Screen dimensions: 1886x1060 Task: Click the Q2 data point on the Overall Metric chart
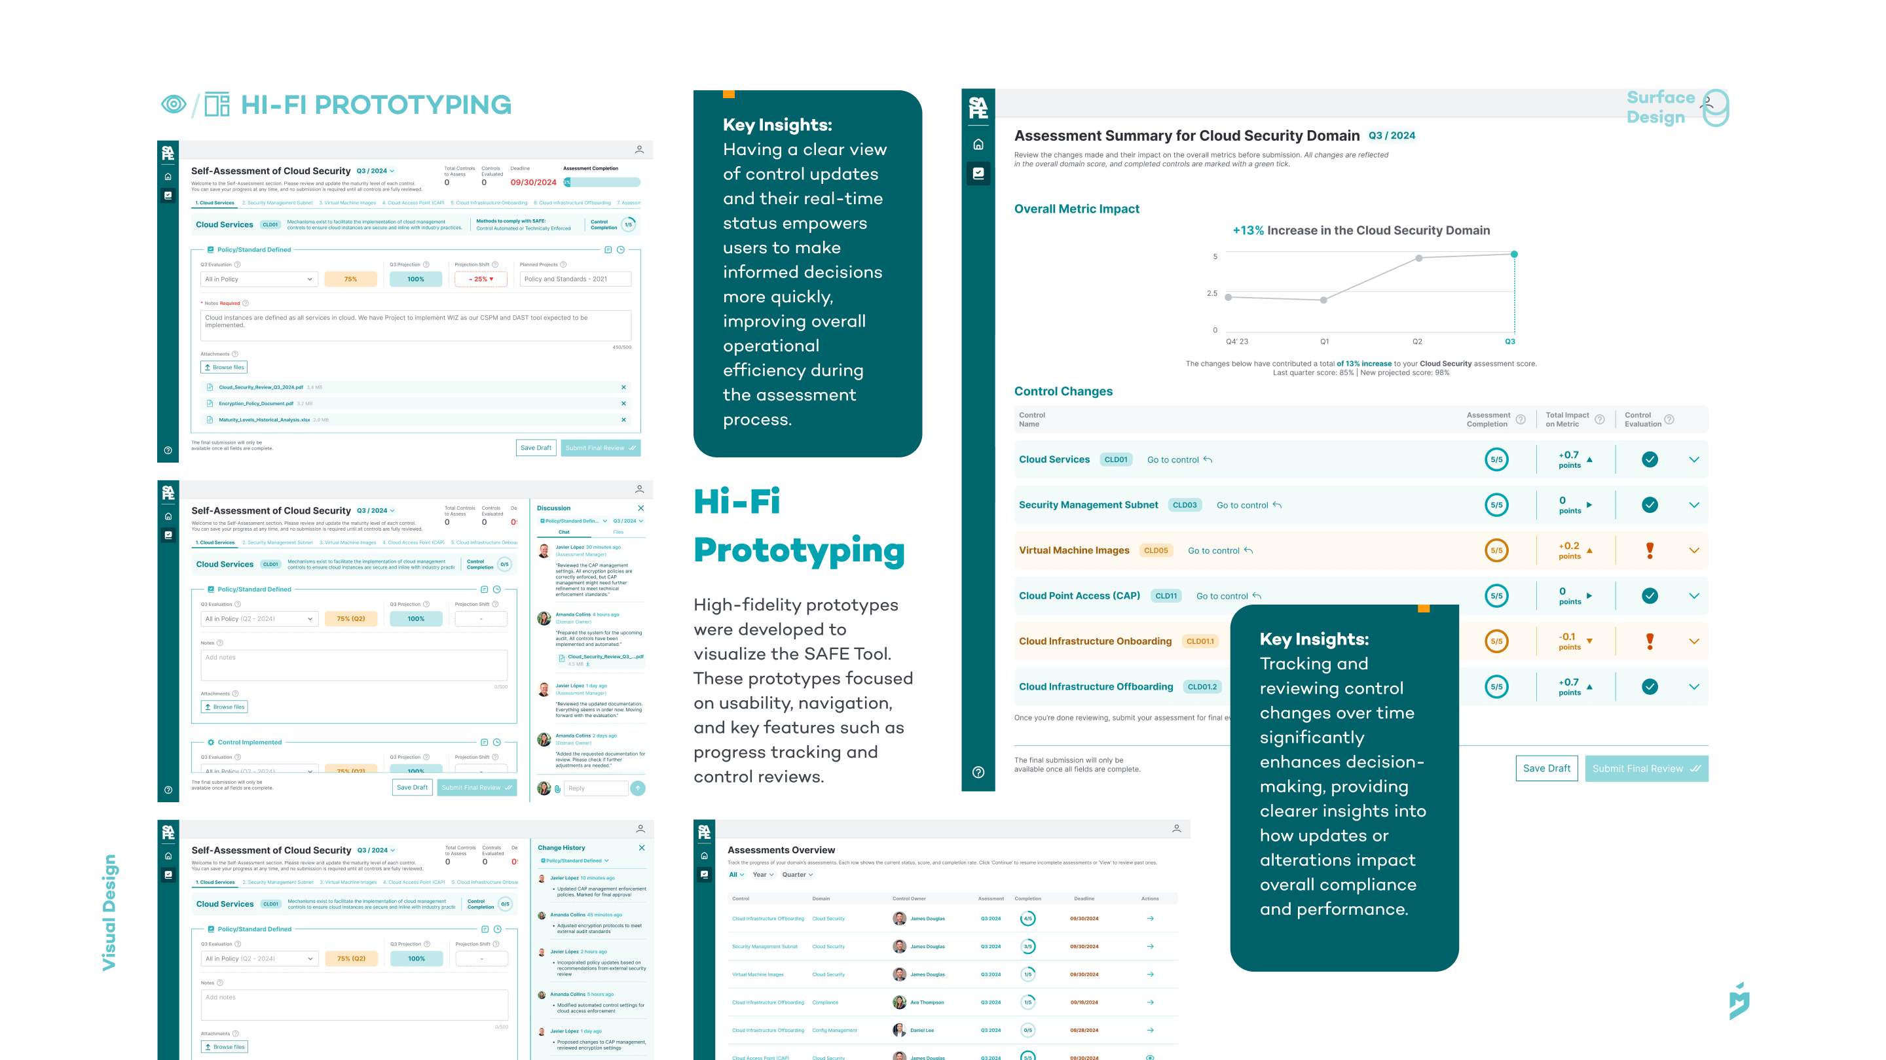point(1419,258)
